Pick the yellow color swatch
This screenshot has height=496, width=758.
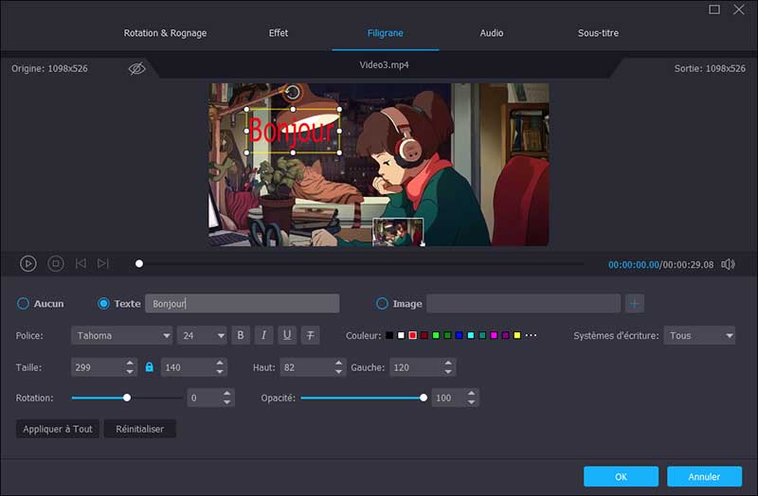tap(516, 335)
